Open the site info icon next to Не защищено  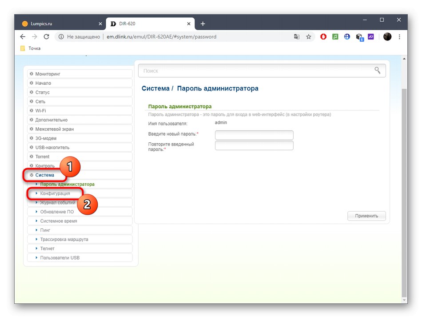[61, 36]
